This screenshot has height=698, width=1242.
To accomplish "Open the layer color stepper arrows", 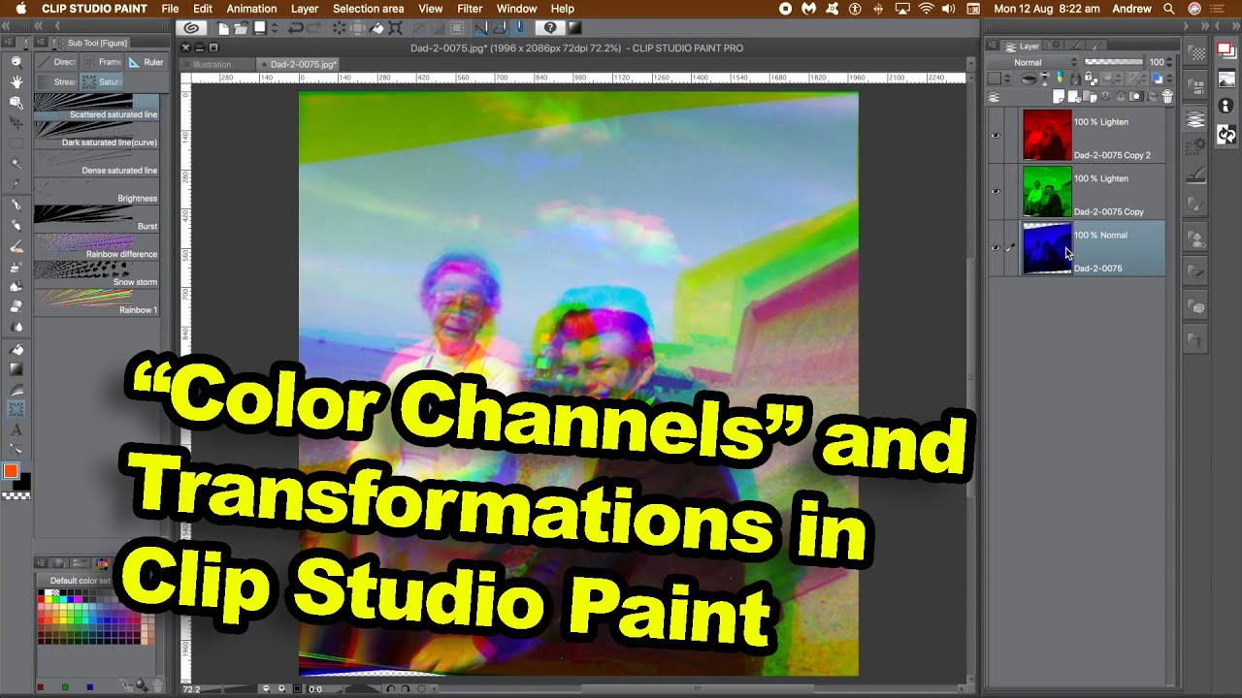I will 1169,78.
